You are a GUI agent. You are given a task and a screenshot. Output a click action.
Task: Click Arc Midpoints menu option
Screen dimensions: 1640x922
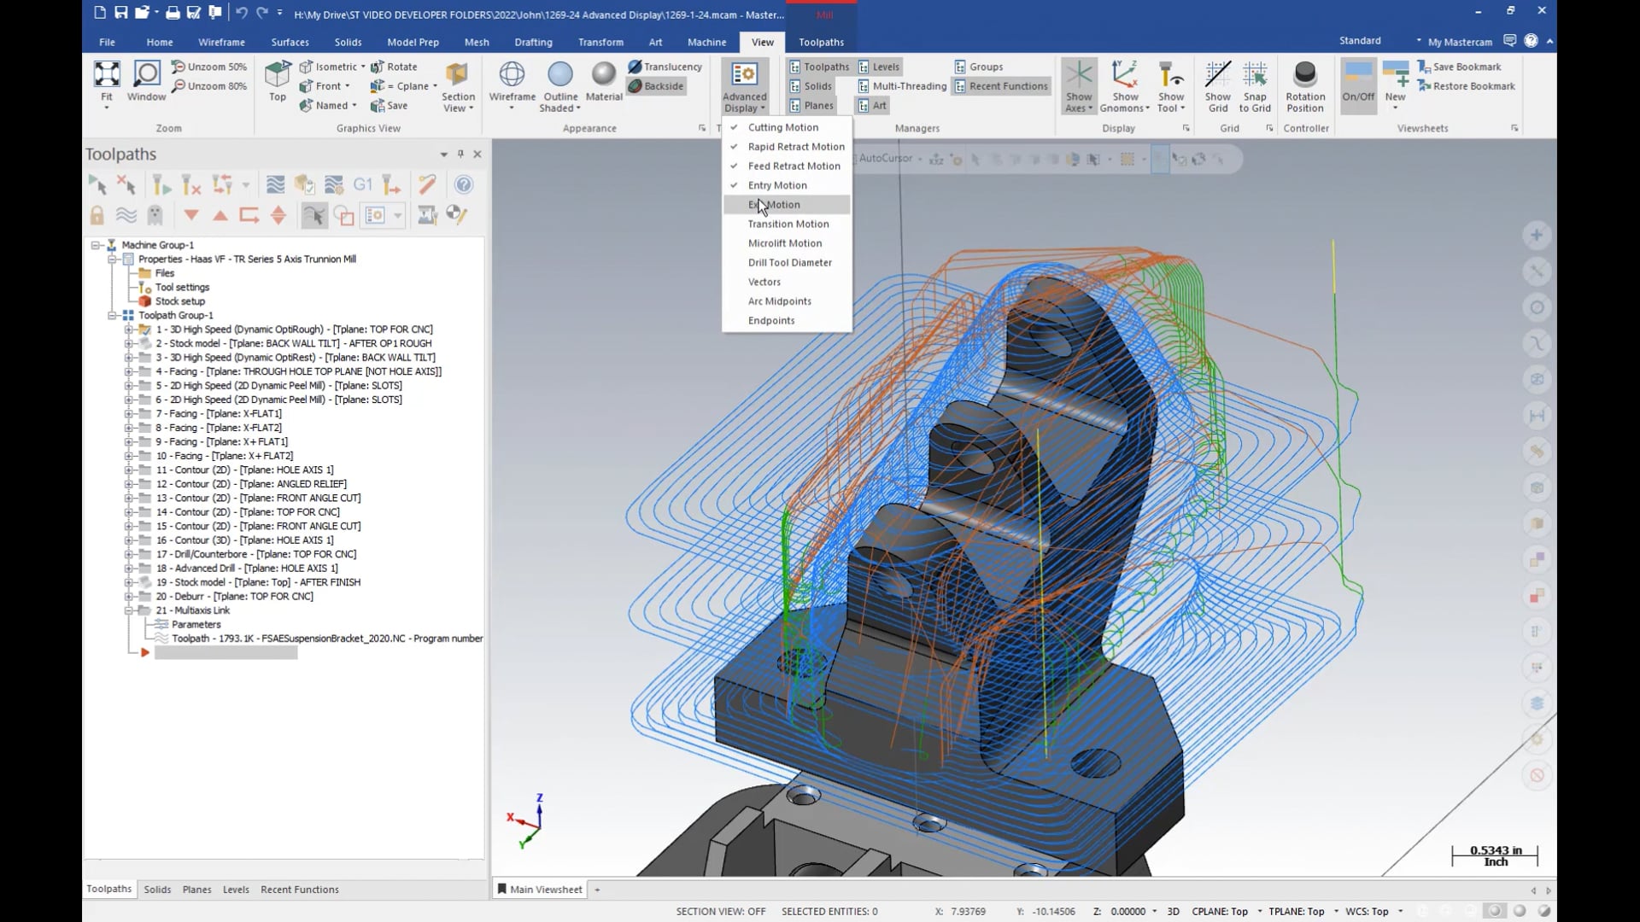point(781,301)
